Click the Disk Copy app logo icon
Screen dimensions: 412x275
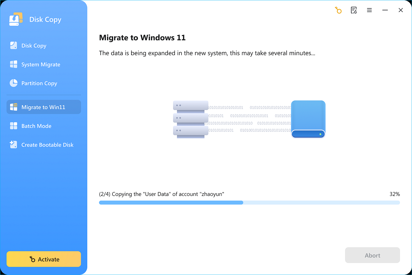(x=16, y=19)
